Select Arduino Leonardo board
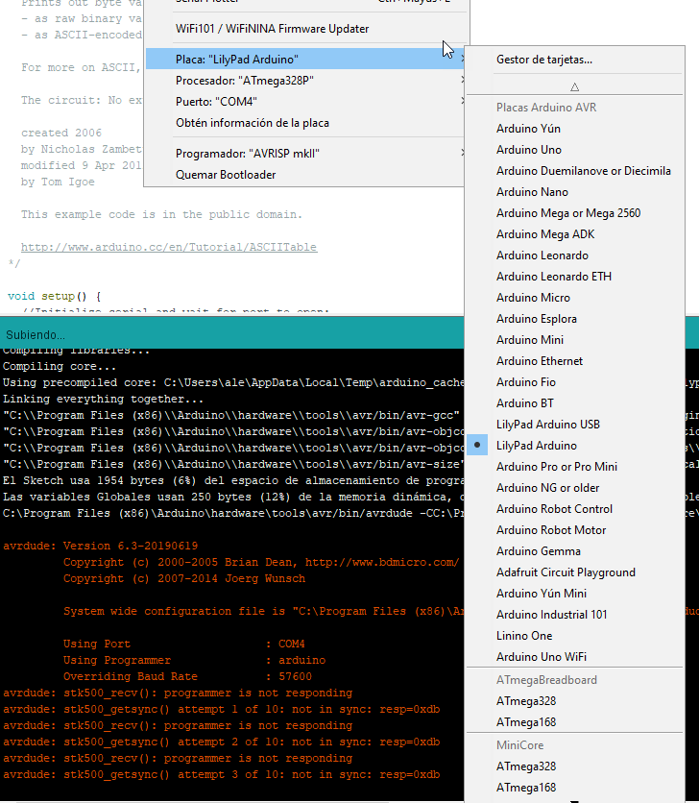 [574, 255]
